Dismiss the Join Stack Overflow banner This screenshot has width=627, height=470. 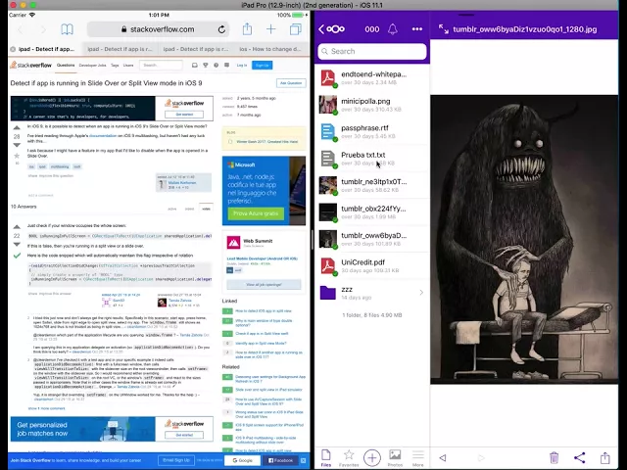(x=303, y=461)
